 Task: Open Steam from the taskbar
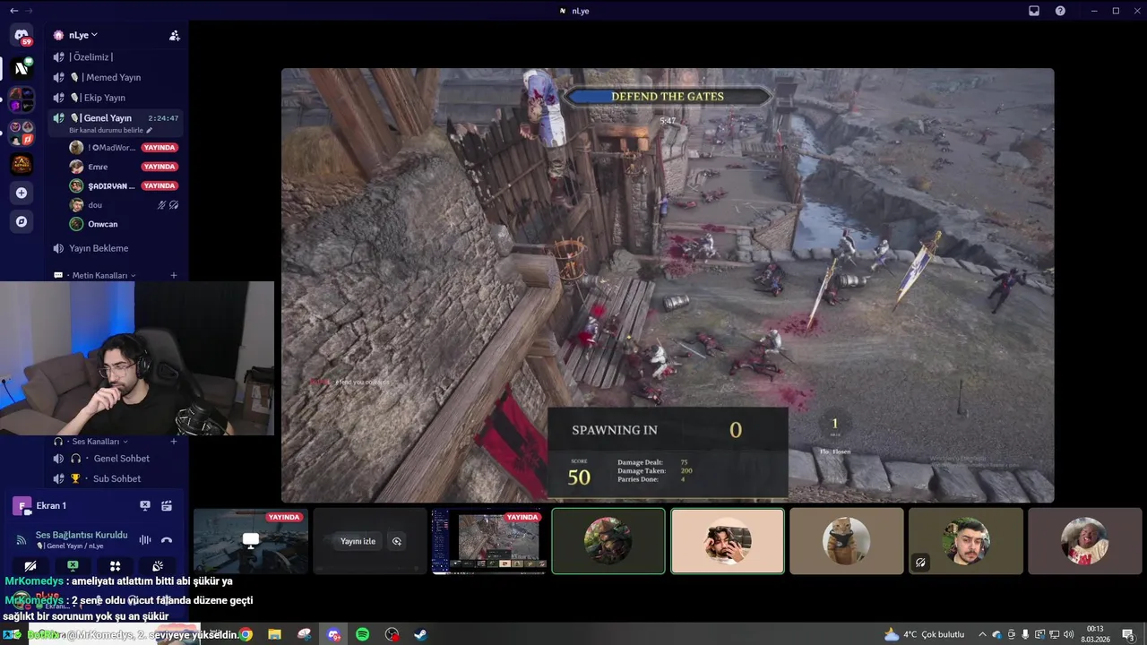(420, 634)
